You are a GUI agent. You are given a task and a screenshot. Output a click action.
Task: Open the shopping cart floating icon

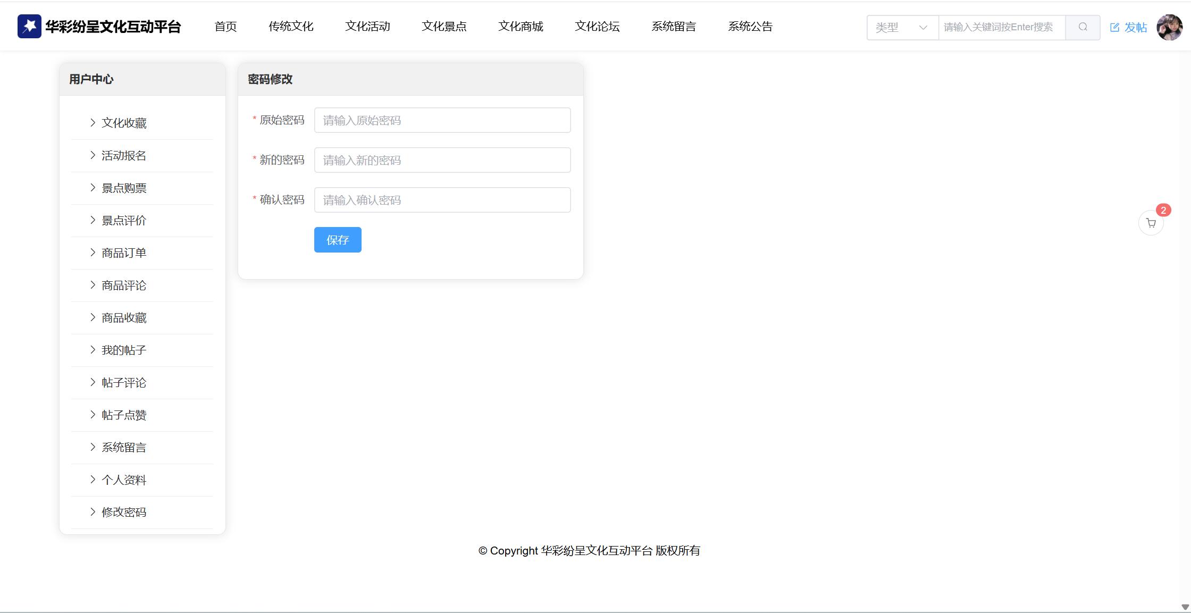(x=1151, y=223)
